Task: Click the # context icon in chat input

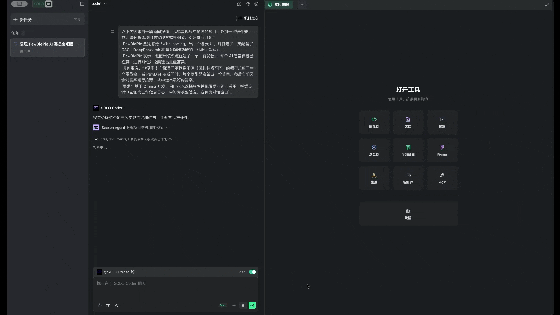Action: point(108,305)
